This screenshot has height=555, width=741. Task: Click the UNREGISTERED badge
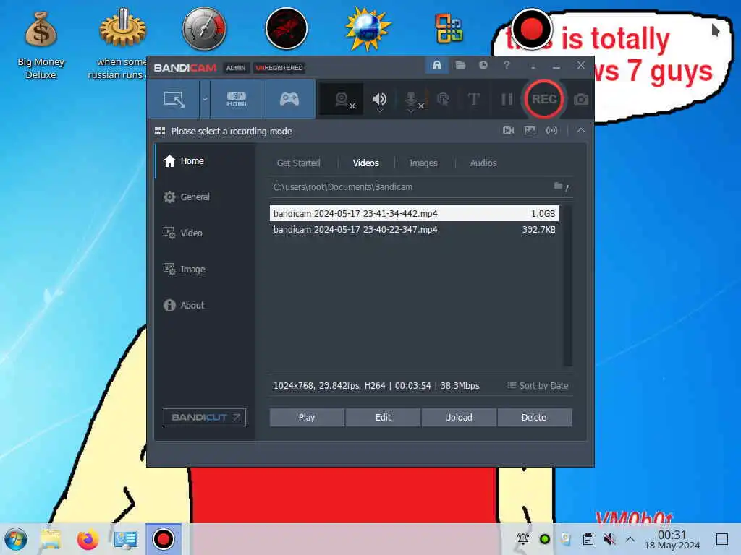[x=279, y=68]
